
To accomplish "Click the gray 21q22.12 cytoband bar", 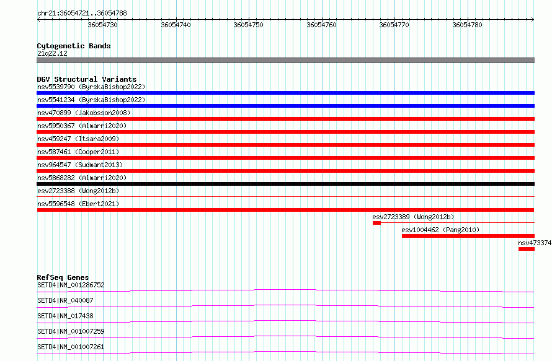I will 285,60.
